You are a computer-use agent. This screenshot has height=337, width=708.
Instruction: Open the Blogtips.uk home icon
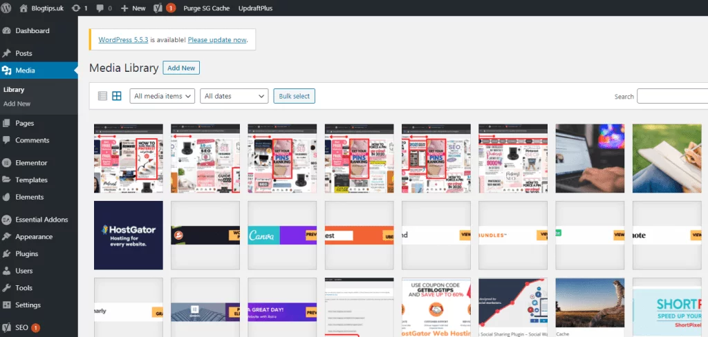tap(24, 8)
